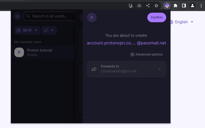205x128 pixels.
Task: Close the alias creation panel
Action: 92,17
